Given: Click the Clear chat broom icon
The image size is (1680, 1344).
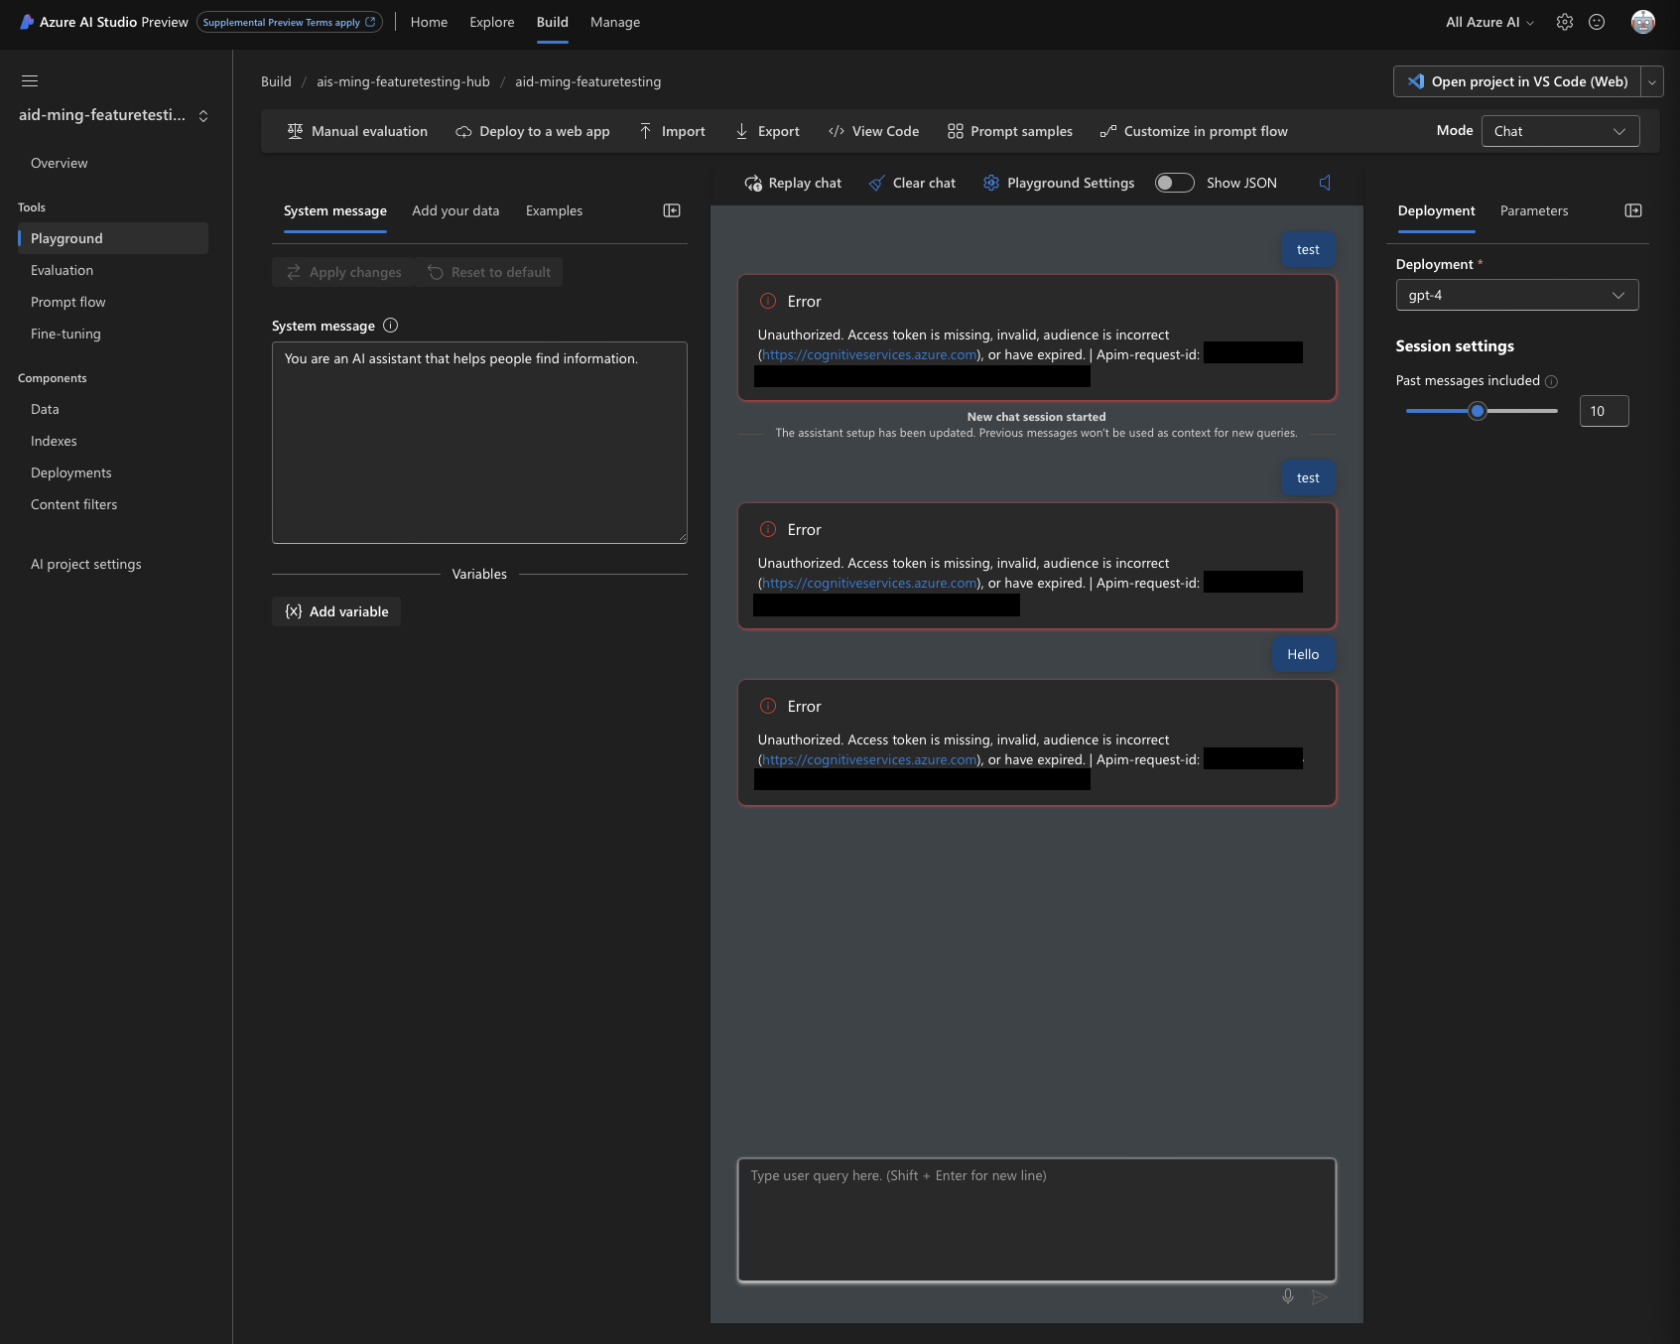Looking at the screenshot, I should pyautogui.click(x=877, y=183).
